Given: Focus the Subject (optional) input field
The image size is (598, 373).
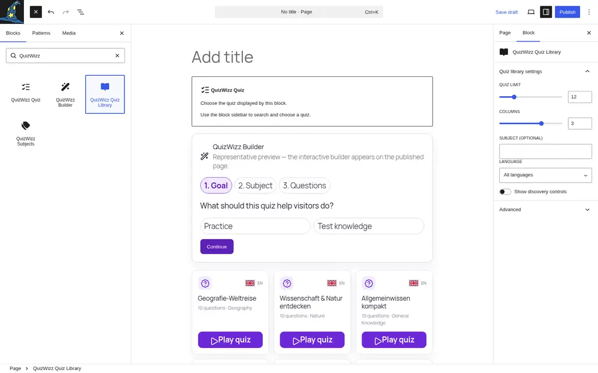Looking at the screenshot, I should (545, 152).
